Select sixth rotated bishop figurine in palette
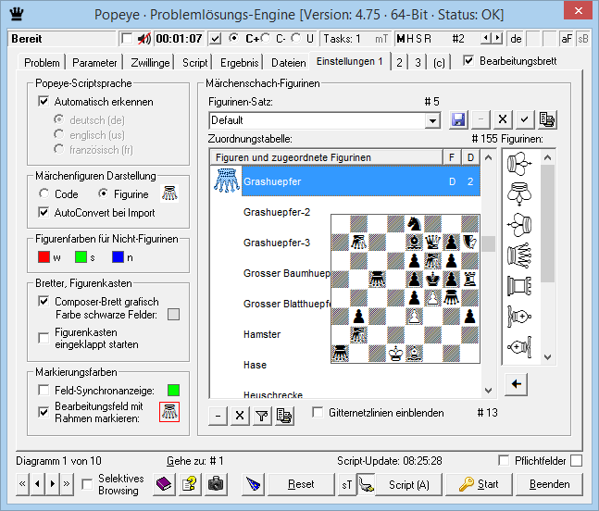Viewport: 599px width, 511px height. point(519,317)
